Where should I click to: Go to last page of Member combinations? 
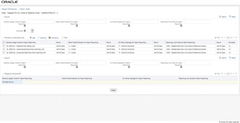click(236, 38)
